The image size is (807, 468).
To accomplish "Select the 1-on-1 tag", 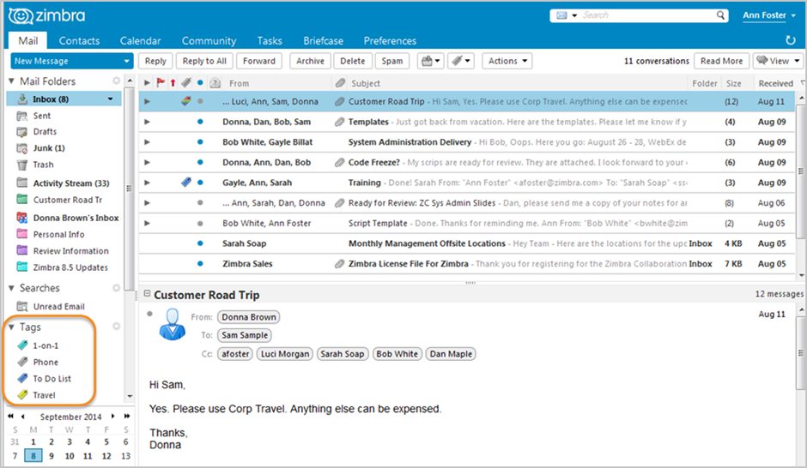I will (x=46, y=345).
